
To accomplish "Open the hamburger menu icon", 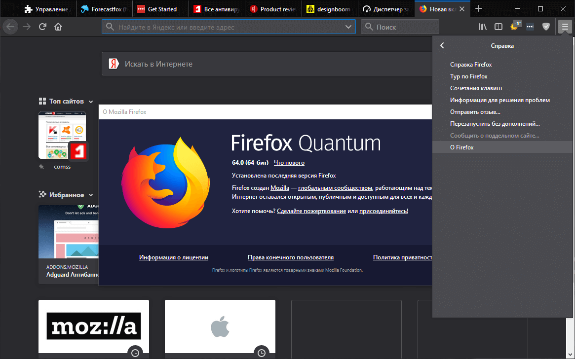I will point(564,27).
